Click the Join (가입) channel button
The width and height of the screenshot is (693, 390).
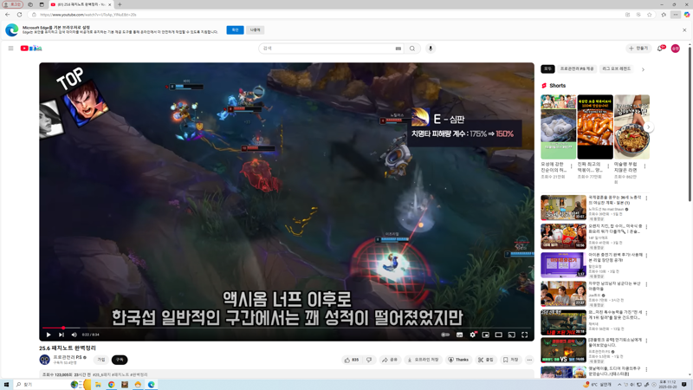tap(101, 360)
